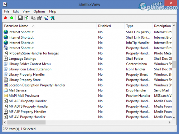Click globe icon of Shell Link (ANSI) row

tap(6, 32)
